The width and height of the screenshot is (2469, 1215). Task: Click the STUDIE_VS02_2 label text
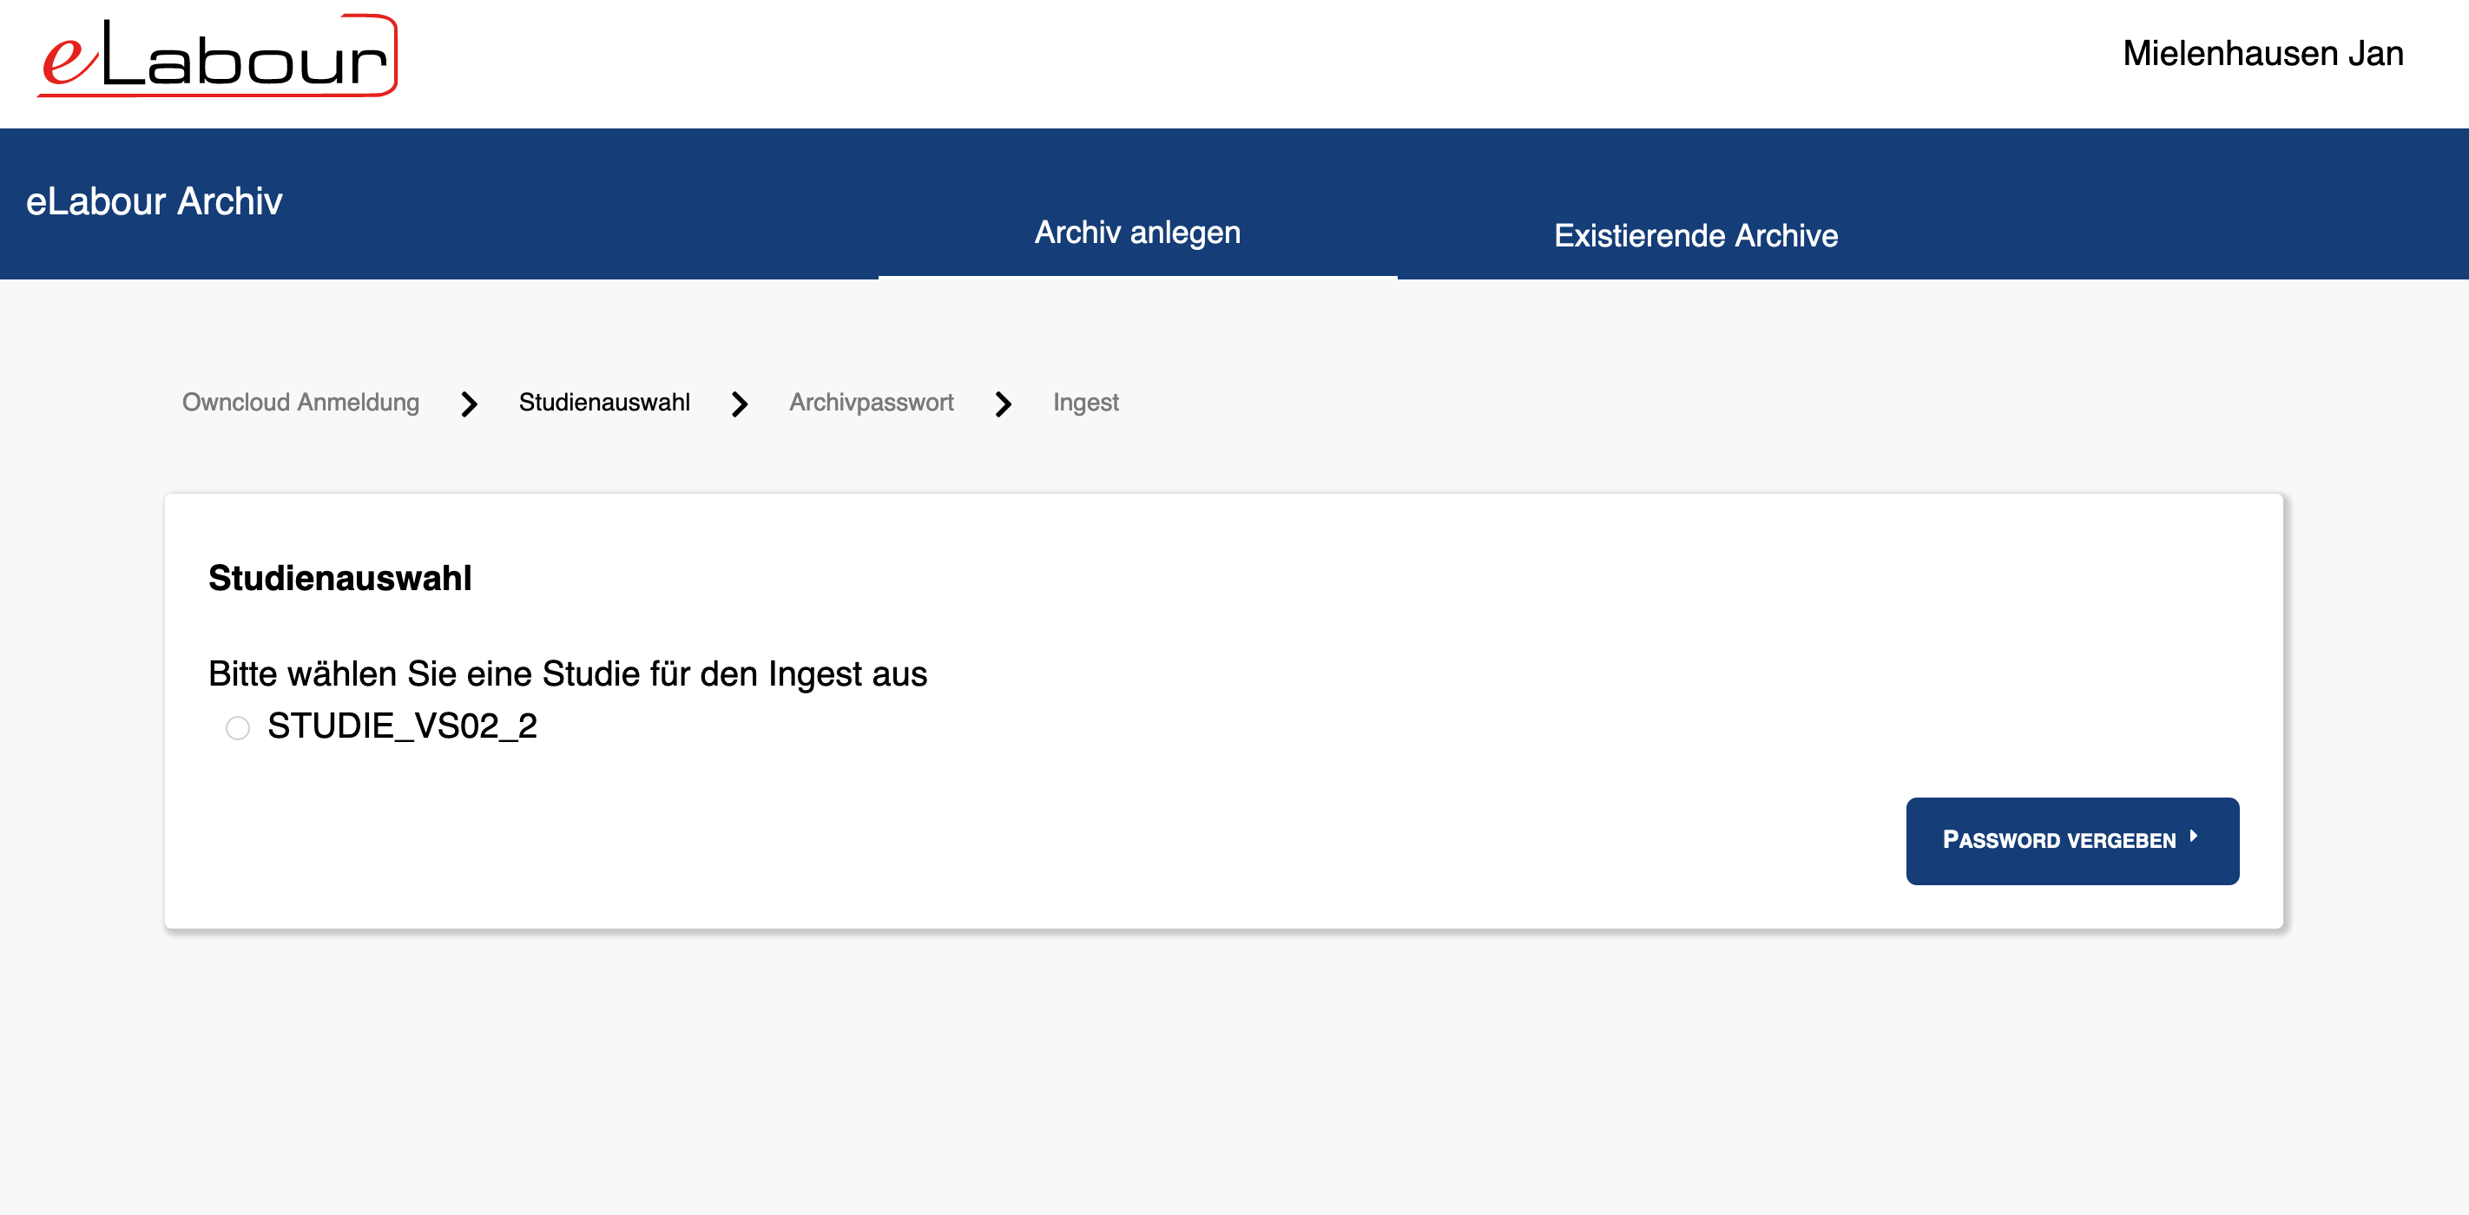[403, 726]
